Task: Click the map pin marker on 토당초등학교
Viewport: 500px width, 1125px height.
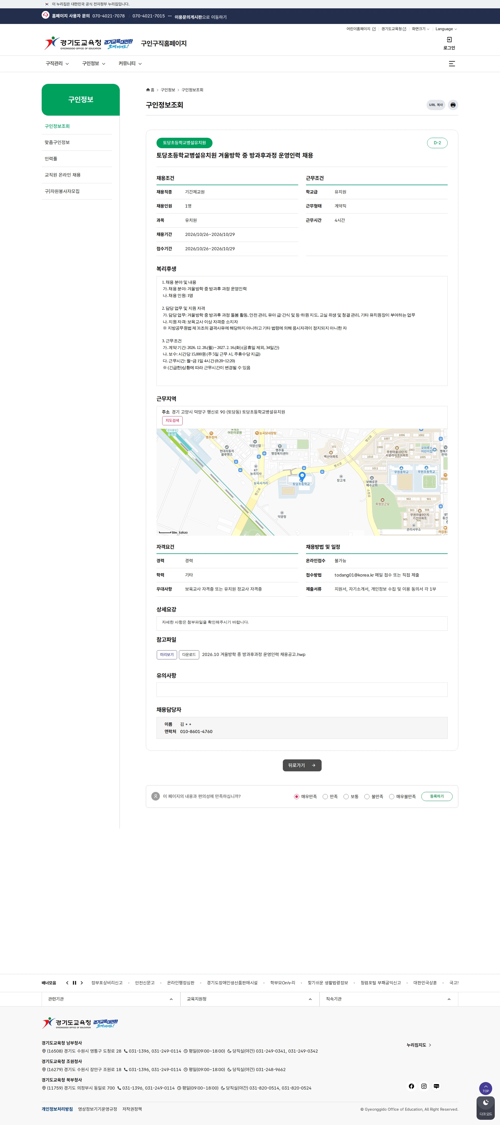Action: point(302,477)
